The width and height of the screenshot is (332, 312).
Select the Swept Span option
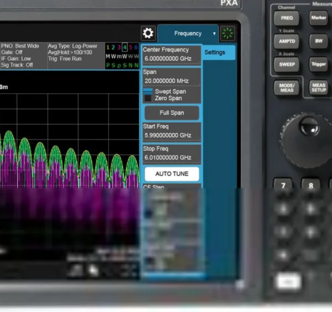165,91
